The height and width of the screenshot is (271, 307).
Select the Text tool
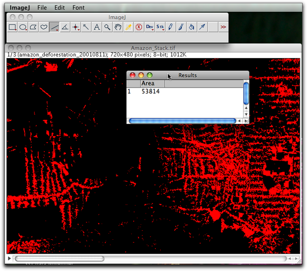(97, 27)
